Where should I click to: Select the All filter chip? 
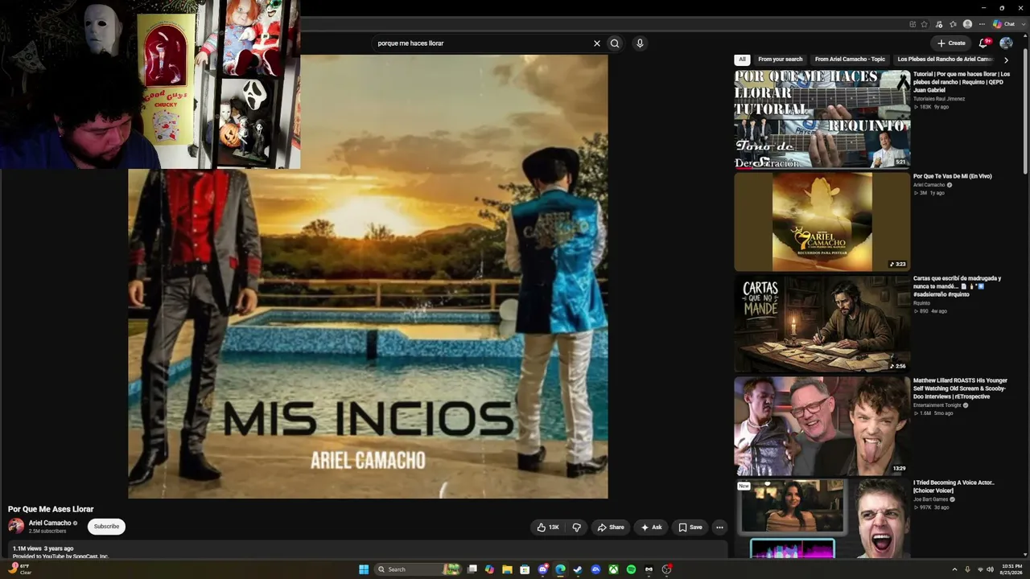(x=742, y=60)
